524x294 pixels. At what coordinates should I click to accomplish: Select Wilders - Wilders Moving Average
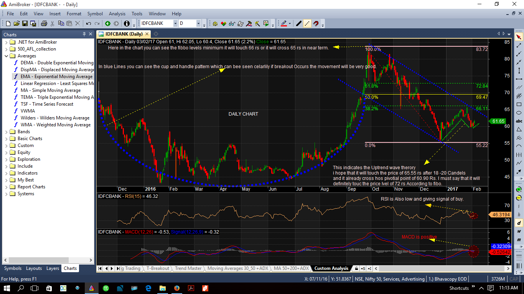tap(55, 118)
